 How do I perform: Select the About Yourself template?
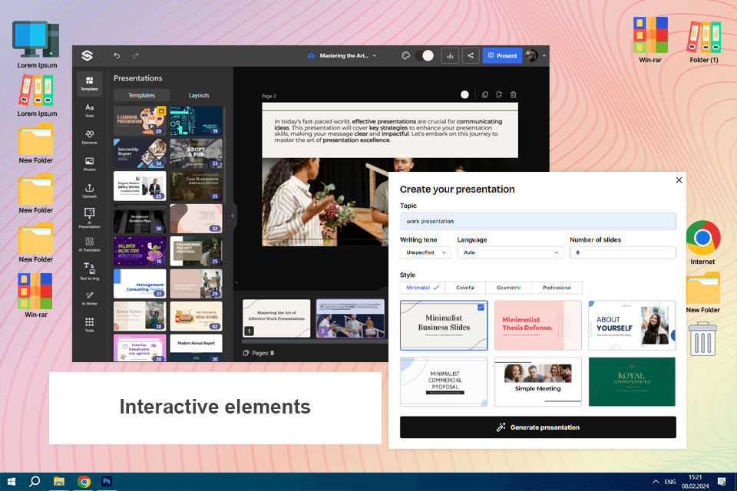(632, 325)
